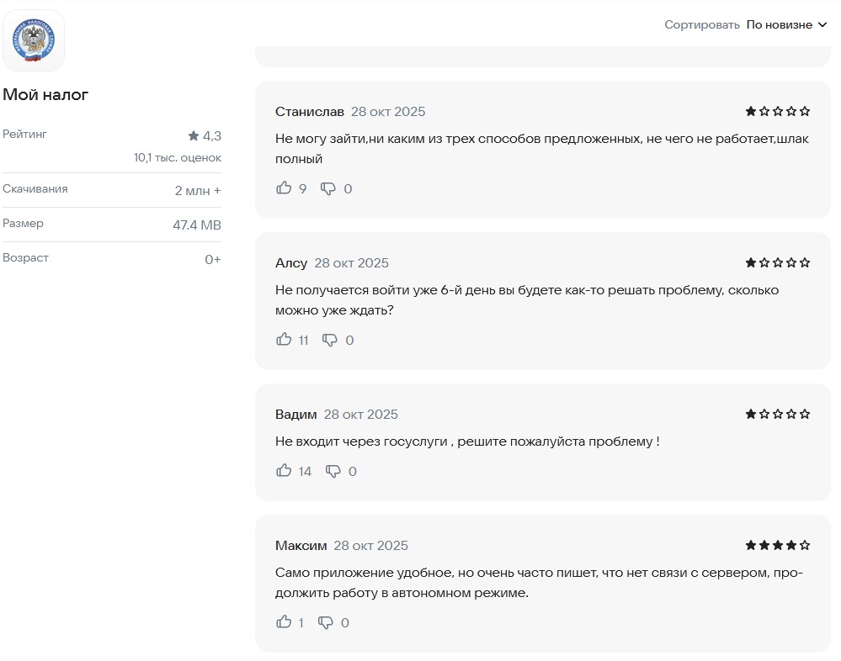841x661 pixels.
Task: Like Станислав's review with thumbs up
Action: pyautogui.click(x=284, y=188)
